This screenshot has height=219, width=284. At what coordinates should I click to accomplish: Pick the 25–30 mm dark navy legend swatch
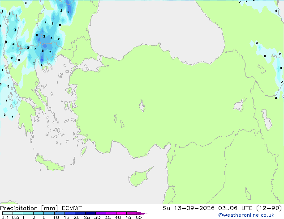90,213
